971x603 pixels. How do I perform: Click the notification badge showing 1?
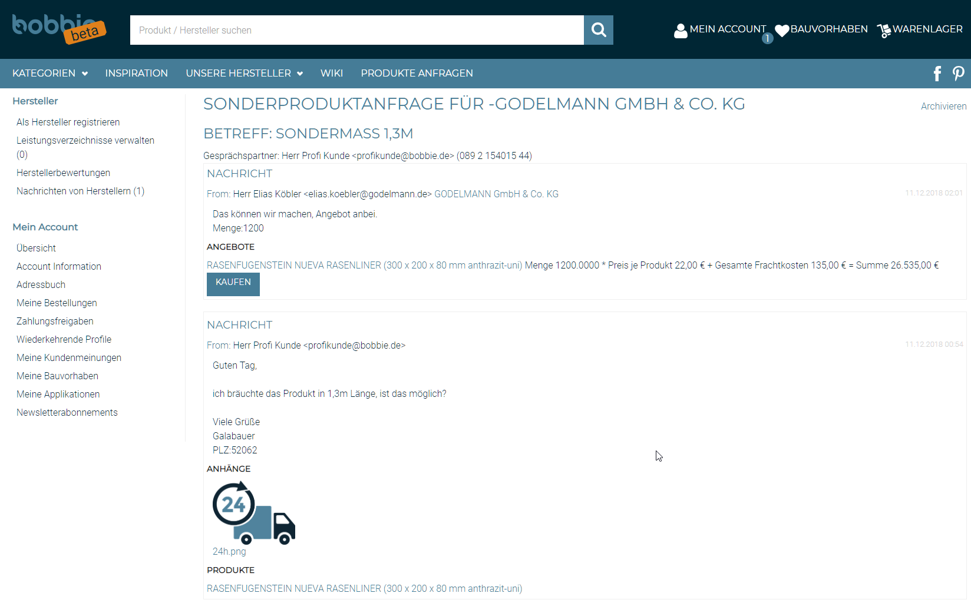tap(767, 38)
